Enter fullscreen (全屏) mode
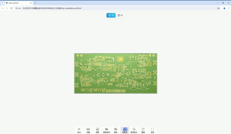Screen dimensions: 231x134 [x=152, y=130]
